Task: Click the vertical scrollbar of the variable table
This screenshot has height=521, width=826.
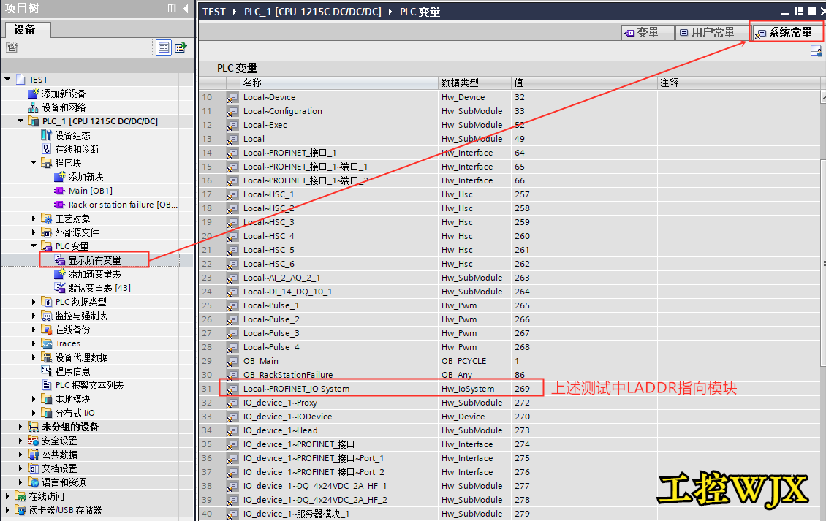Action: 822,263
